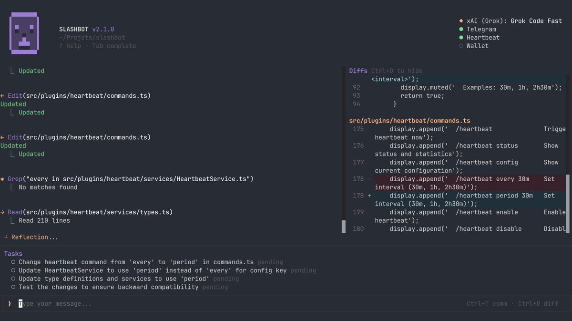Viewport: 572px width, 321px height.
Task: Toggle the 'Update HeartbeatService' task circle
Action: coord(14,270)
